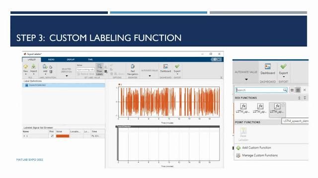The height and width of the screenshot is (178, 318).
Task: Click the Import signals icon
Action: coord(33,66)
